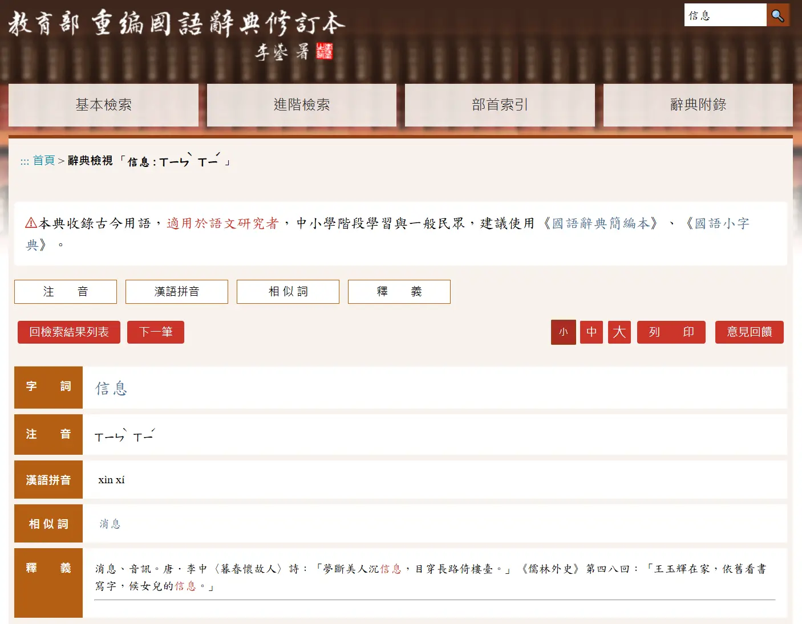The image size is (802, 624).
Task: Open the 辭典附錄 tab
Action: (698, 105)
